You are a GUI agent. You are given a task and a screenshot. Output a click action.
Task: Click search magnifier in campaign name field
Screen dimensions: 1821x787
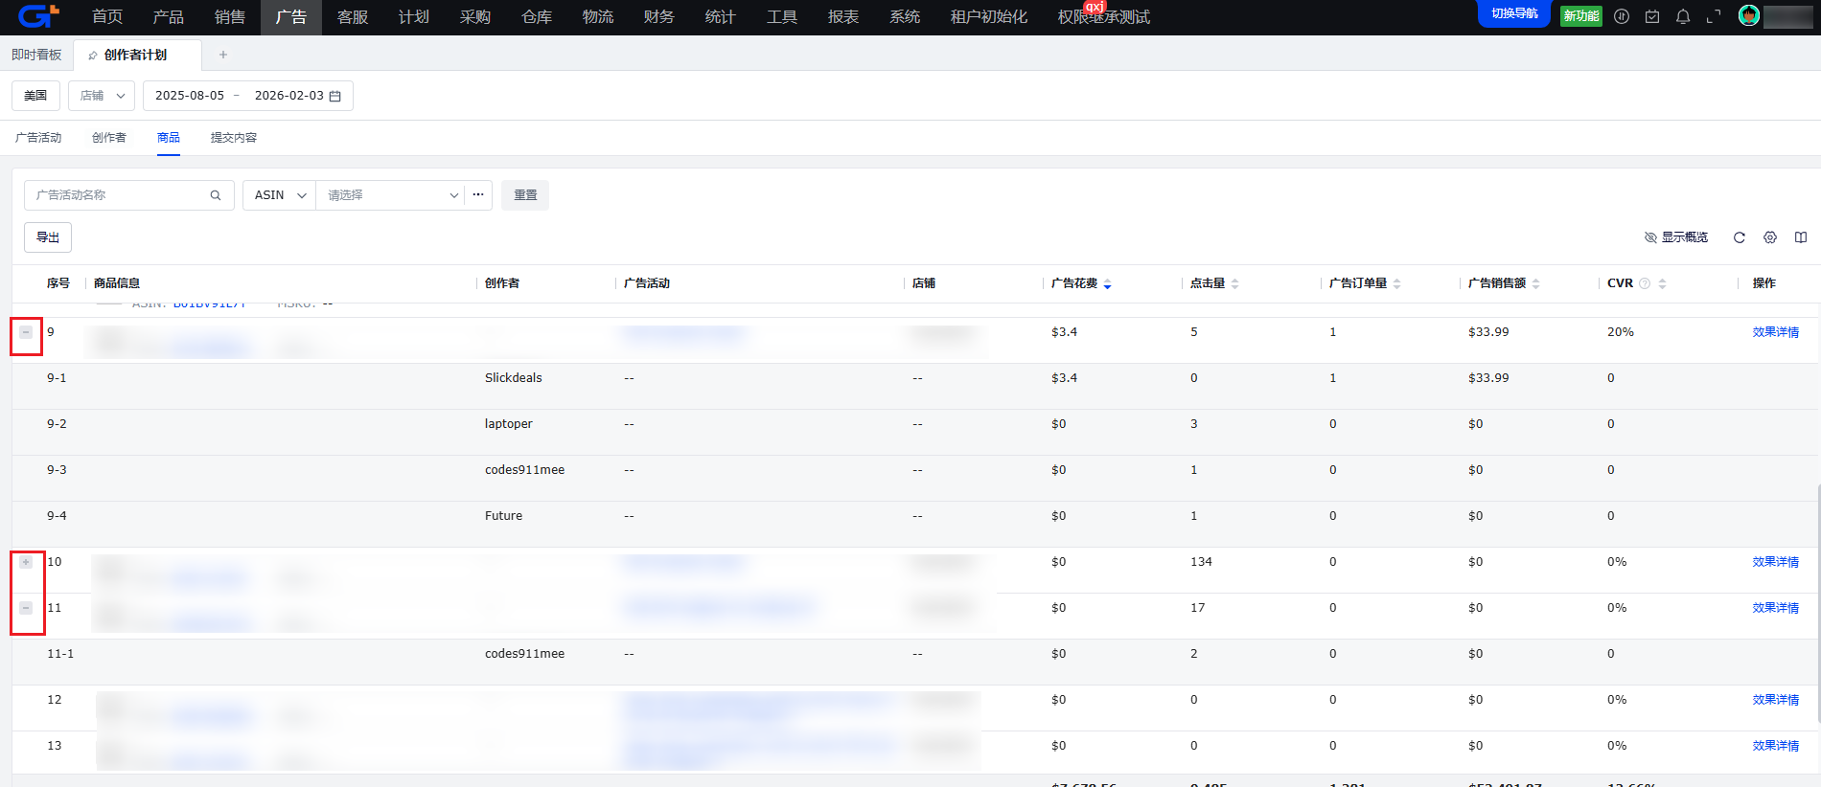pos(216,195)
